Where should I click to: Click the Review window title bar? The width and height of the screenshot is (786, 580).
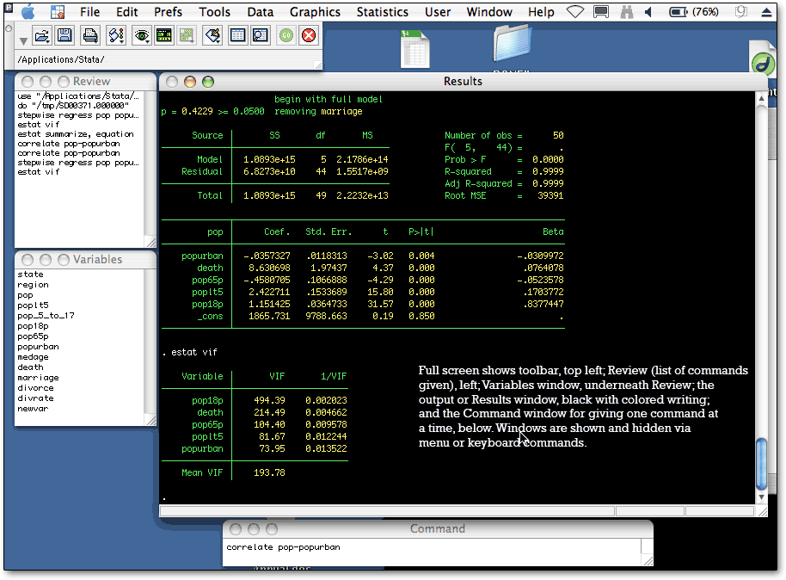tap(85, 81)
